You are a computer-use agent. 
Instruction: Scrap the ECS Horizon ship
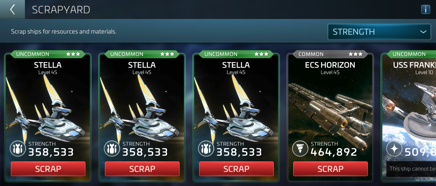pos(330,169)
